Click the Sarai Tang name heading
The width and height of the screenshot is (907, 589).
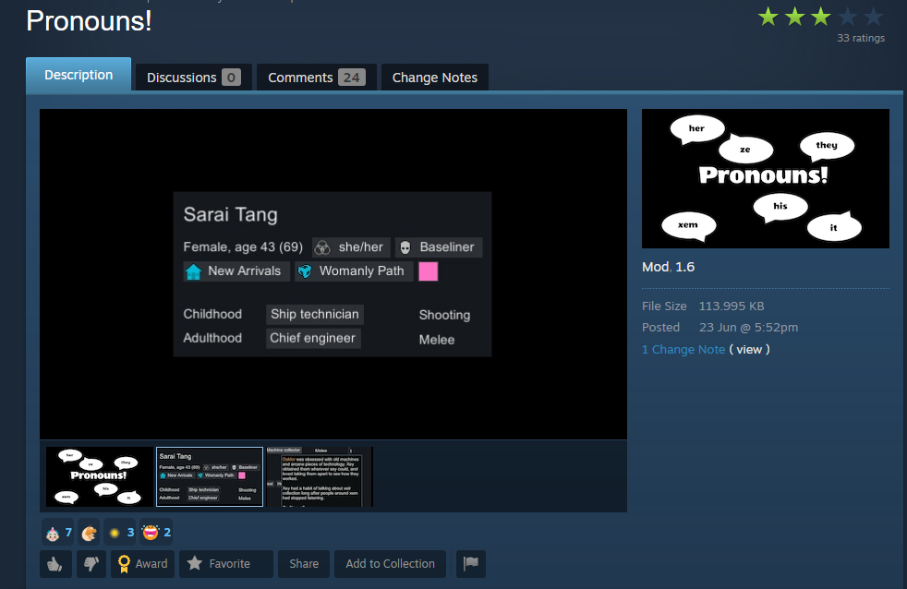(x=230, y=214)
